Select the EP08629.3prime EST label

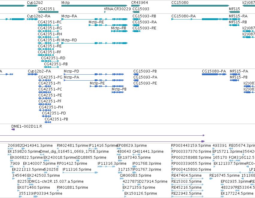(132, 146)
